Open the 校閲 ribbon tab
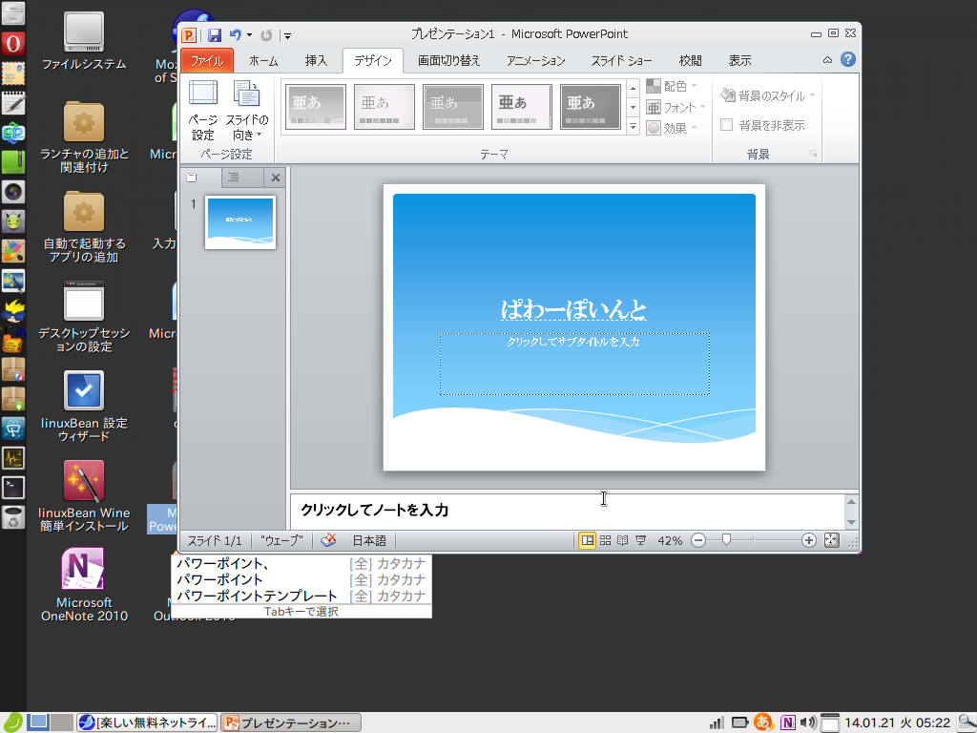The height and width of the screenshot is (733, 977). tap(691, 60)
